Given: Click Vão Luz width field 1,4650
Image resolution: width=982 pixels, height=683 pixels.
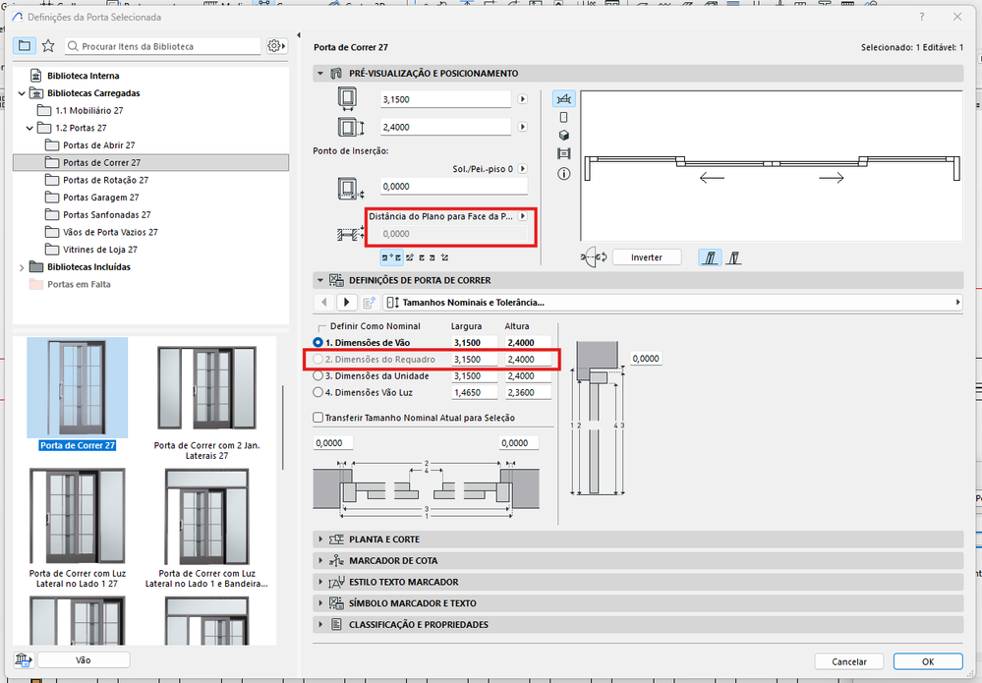Looking at the screenshot, I should tap(474, 392).
